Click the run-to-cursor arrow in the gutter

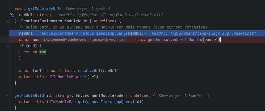pyautogui.click(x=12, y=15)
